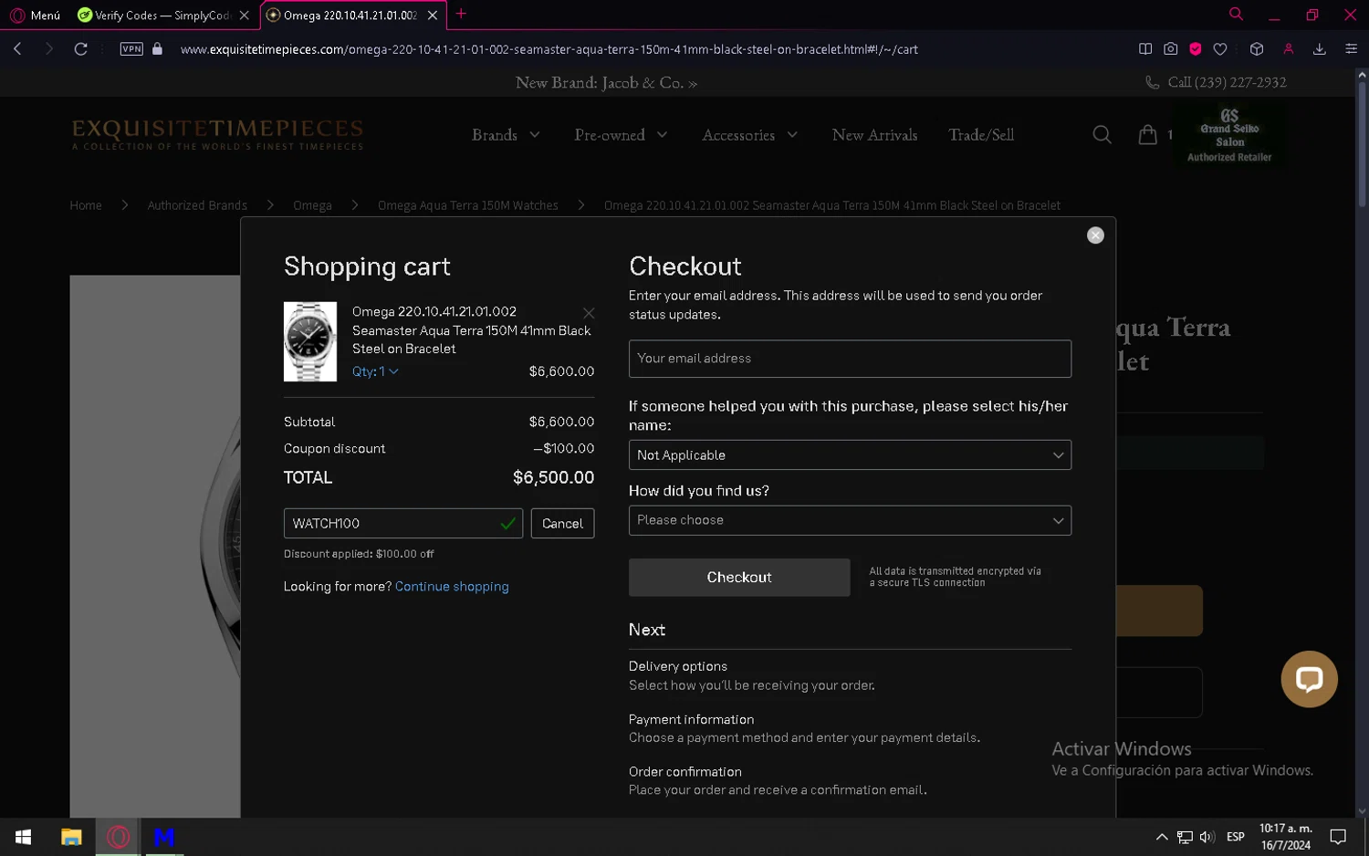Viewport: 1369px width, 856px height.
Task: Open the New Arrivals page
Action: [x=874, y=135]
